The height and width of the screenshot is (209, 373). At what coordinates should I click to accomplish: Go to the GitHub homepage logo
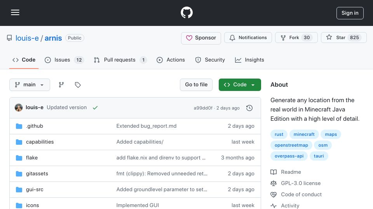(186, 12)
